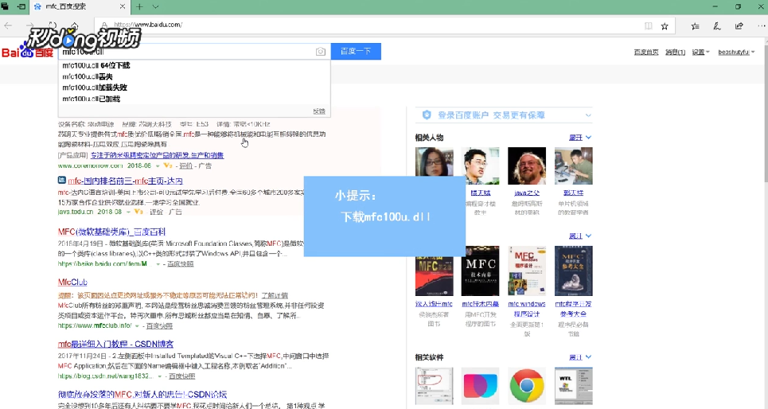This screenshot has height=409, width=768.
Task: Open the tabs you've set aside panel
Action: (x=5, y=6)
